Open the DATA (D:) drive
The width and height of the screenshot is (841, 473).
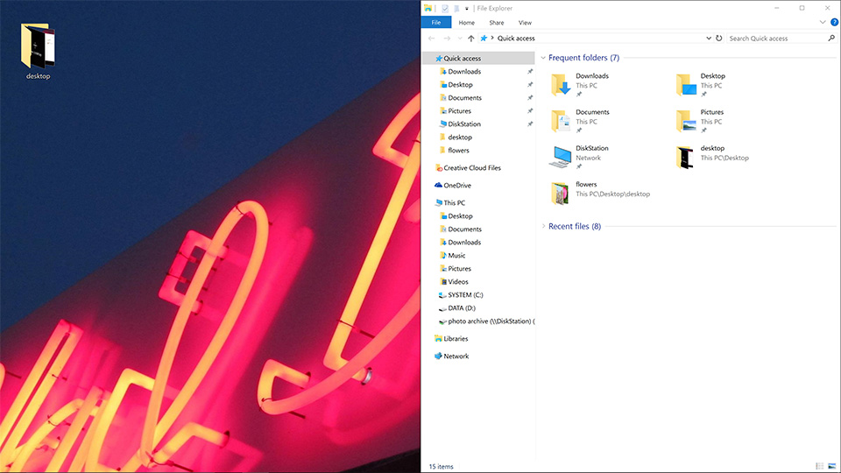pos(462,307)
